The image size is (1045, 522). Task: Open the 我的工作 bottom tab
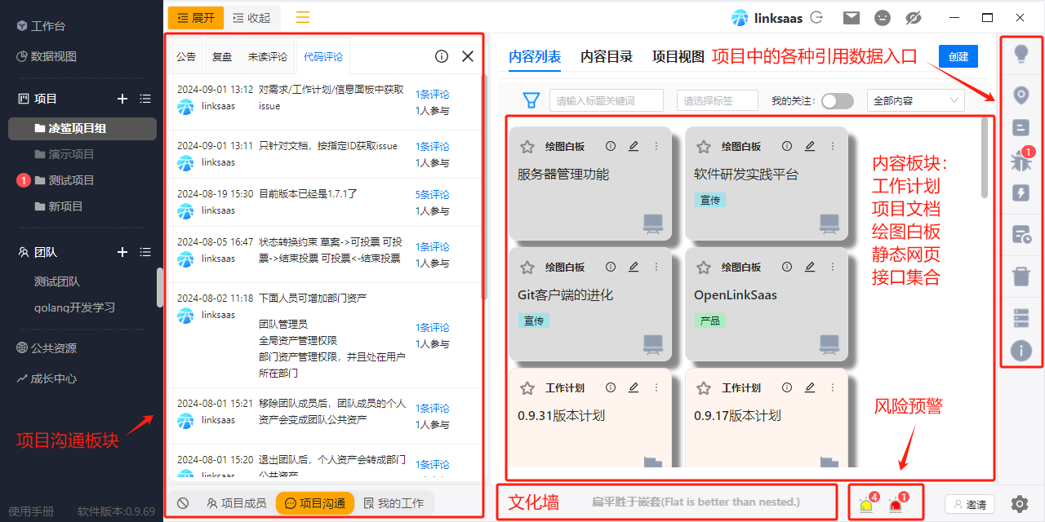tap(394, 503)
